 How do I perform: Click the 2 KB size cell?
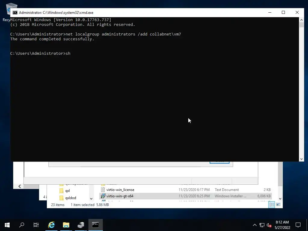(x=267, y=190)
